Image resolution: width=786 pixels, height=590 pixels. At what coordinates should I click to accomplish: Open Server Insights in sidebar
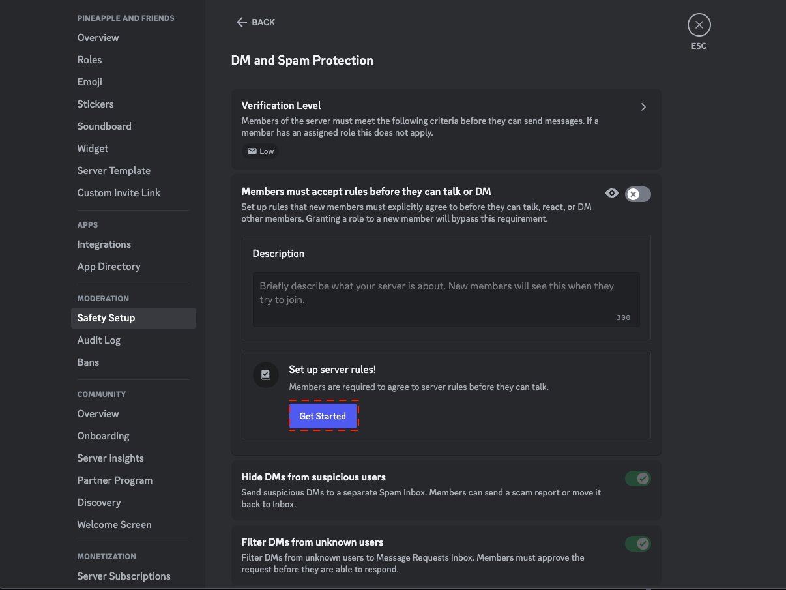pyautogui.click(x=110, y=458)
